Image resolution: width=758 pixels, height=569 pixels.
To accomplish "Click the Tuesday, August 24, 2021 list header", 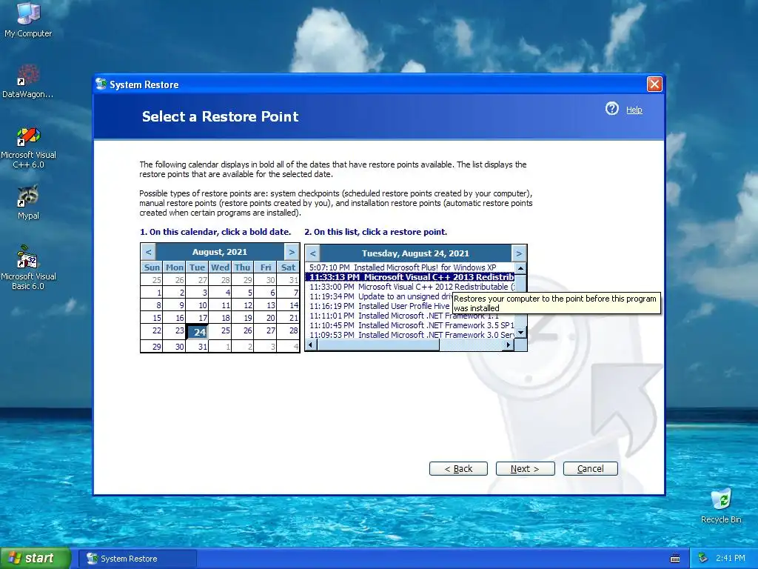I will coord(416,253).
